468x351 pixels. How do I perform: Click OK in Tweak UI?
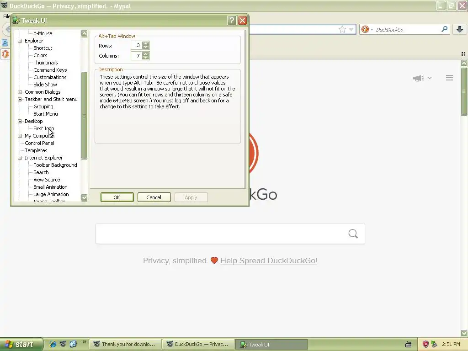pos(117,197)
